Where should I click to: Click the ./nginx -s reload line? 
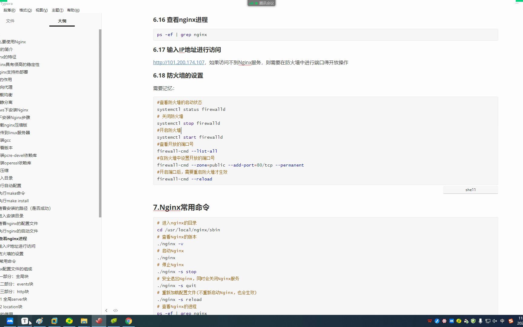(179, 299)
